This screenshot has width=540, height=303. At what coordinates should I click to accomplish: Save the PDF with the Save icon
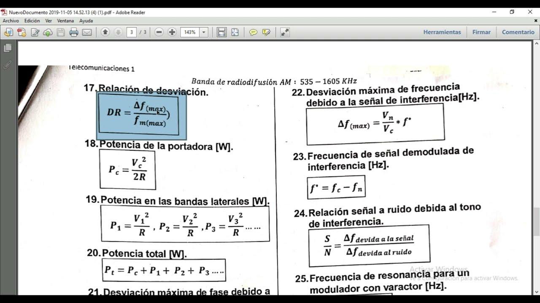(60, 32)
